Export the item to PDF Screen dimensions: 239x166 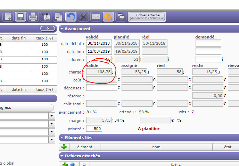(x=46, y=16)
